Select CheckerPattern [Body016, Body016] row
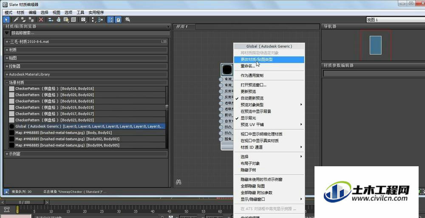This screenshot has height=218, width=425. tap(87, 89)
